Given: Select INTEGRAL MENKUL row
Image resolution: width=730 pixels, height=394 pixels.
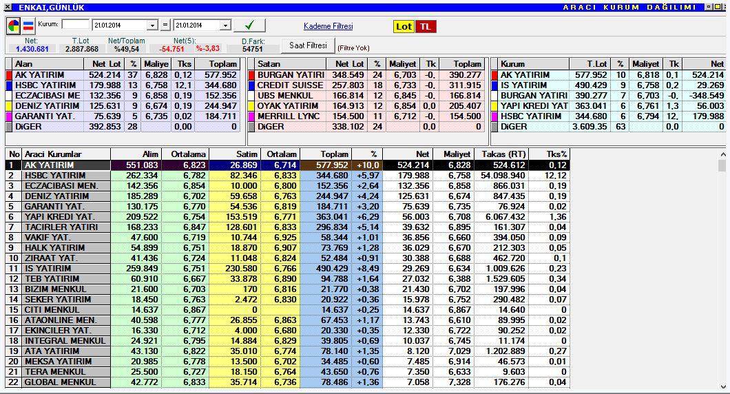Looking at the screenshot, I should 288,341.
